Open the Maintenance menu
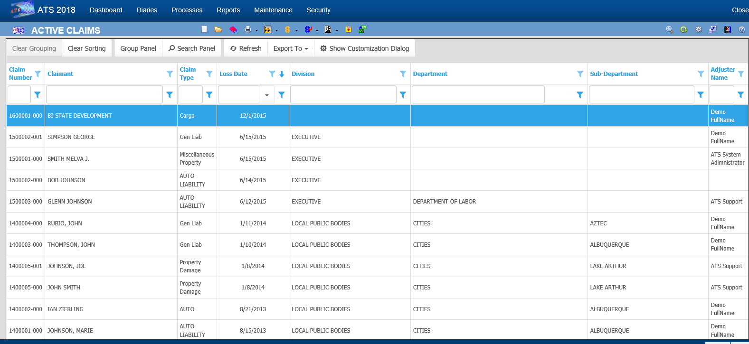 pos(273,10)
